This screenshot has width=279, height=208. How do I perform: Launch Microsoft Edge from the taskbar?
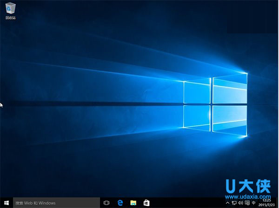[120, 203]
